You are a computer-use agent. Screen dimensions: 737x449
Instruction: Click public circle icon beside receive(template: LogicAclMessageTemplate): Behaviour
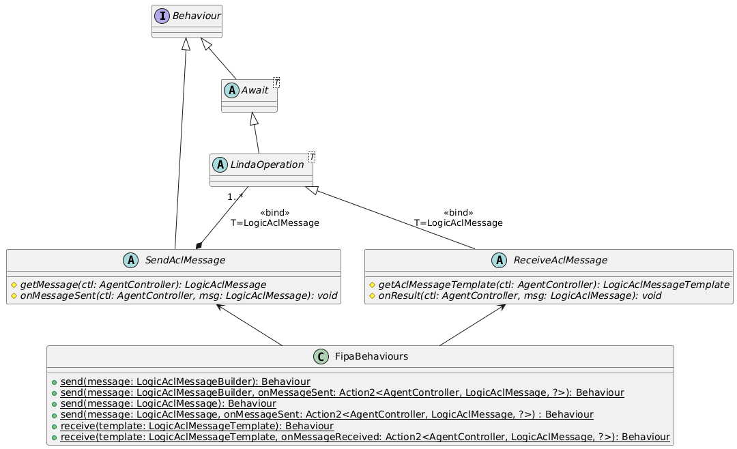(54, 425)
